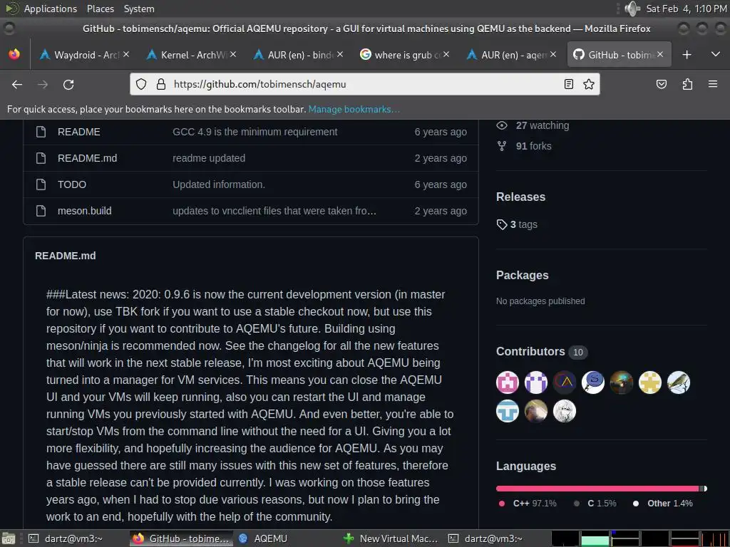Open the volume speaker icon in panel
Image resolution: width=730 pixels, height=547 pixels.
point(632,9)
